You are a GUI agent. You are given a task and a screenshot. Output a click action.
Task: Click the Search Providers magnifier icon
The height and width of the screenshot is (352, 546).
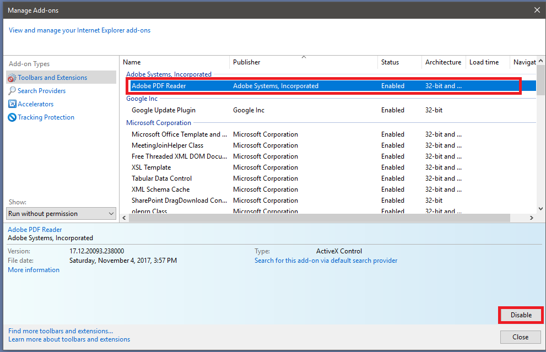pyautogui.click(x=12, y=91)
